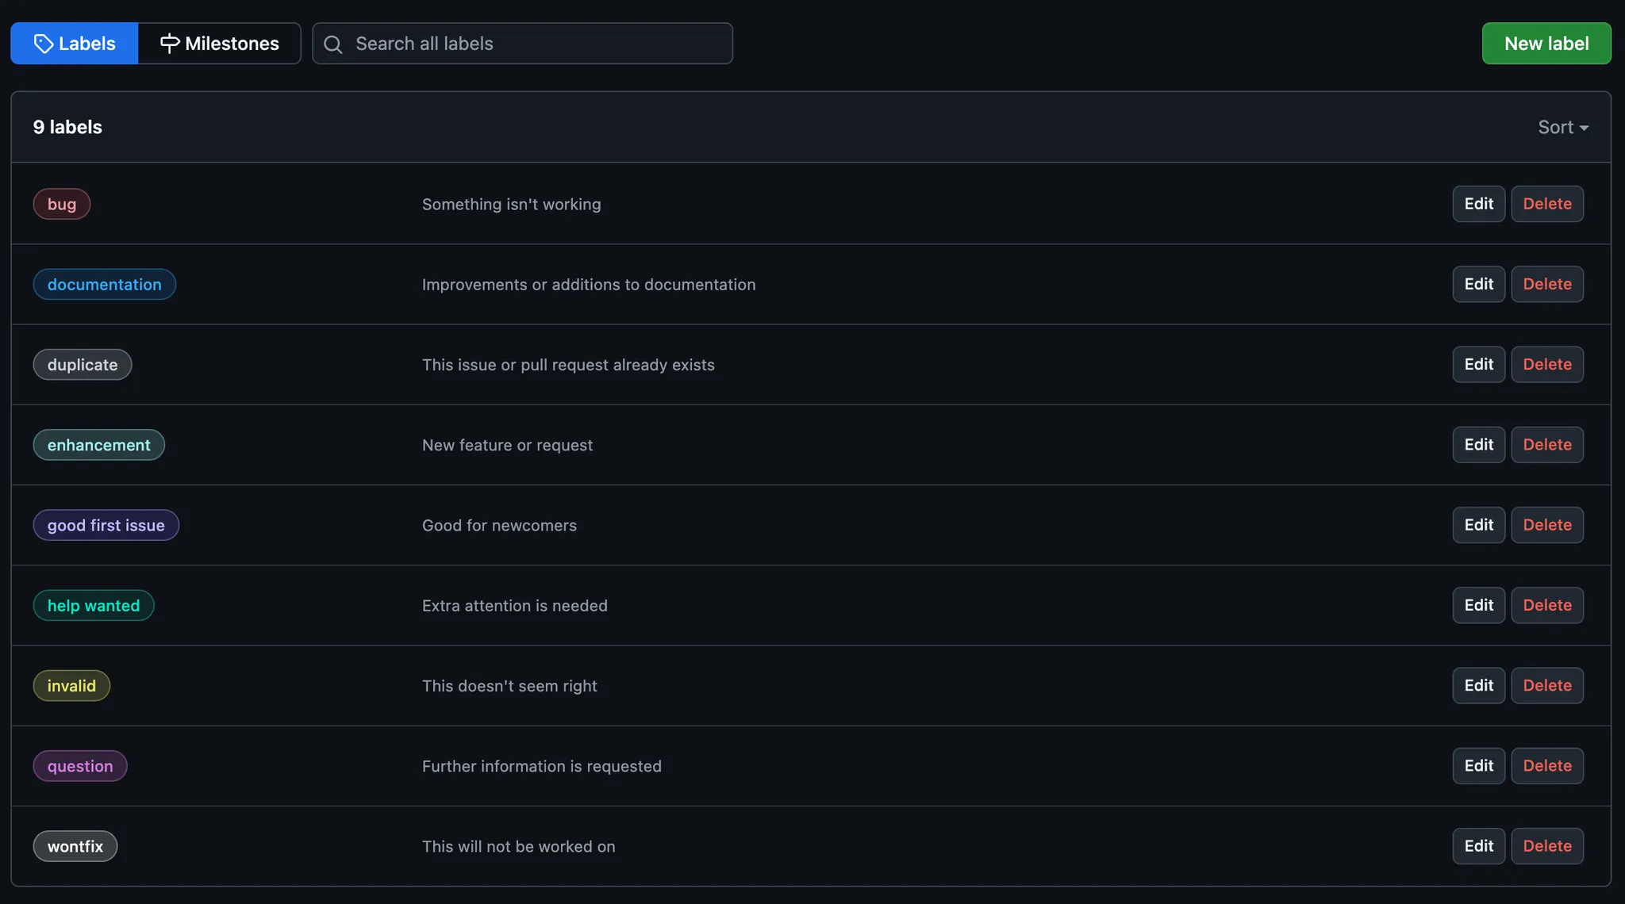The image size is (1625, 904).
Task: Edit the bug label
Action: click(1478, 204)
